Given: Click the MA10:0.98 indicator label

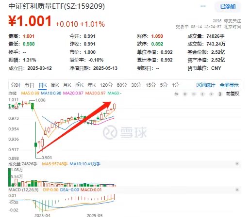Looking at the screenshot, I should (x=51, y=93).
